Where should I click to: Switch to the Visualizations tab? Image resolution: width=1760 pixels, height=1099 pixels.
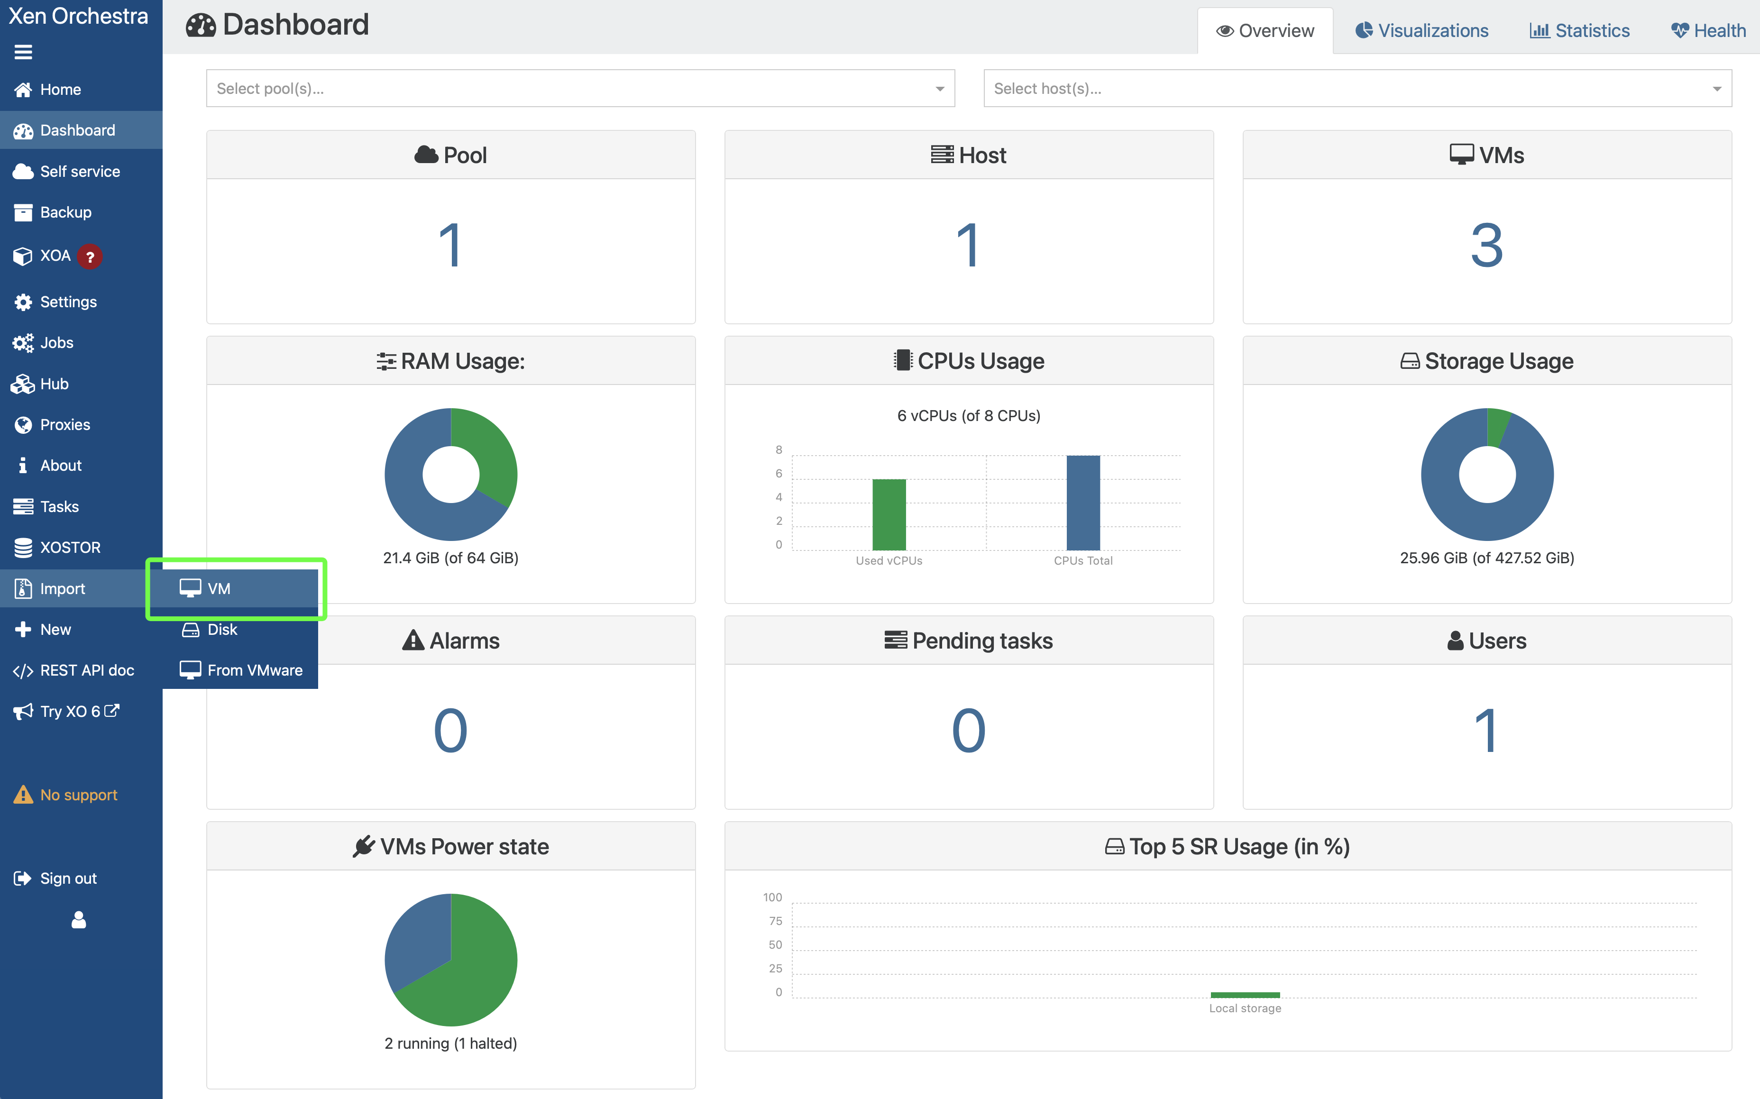pos(1421,30)
